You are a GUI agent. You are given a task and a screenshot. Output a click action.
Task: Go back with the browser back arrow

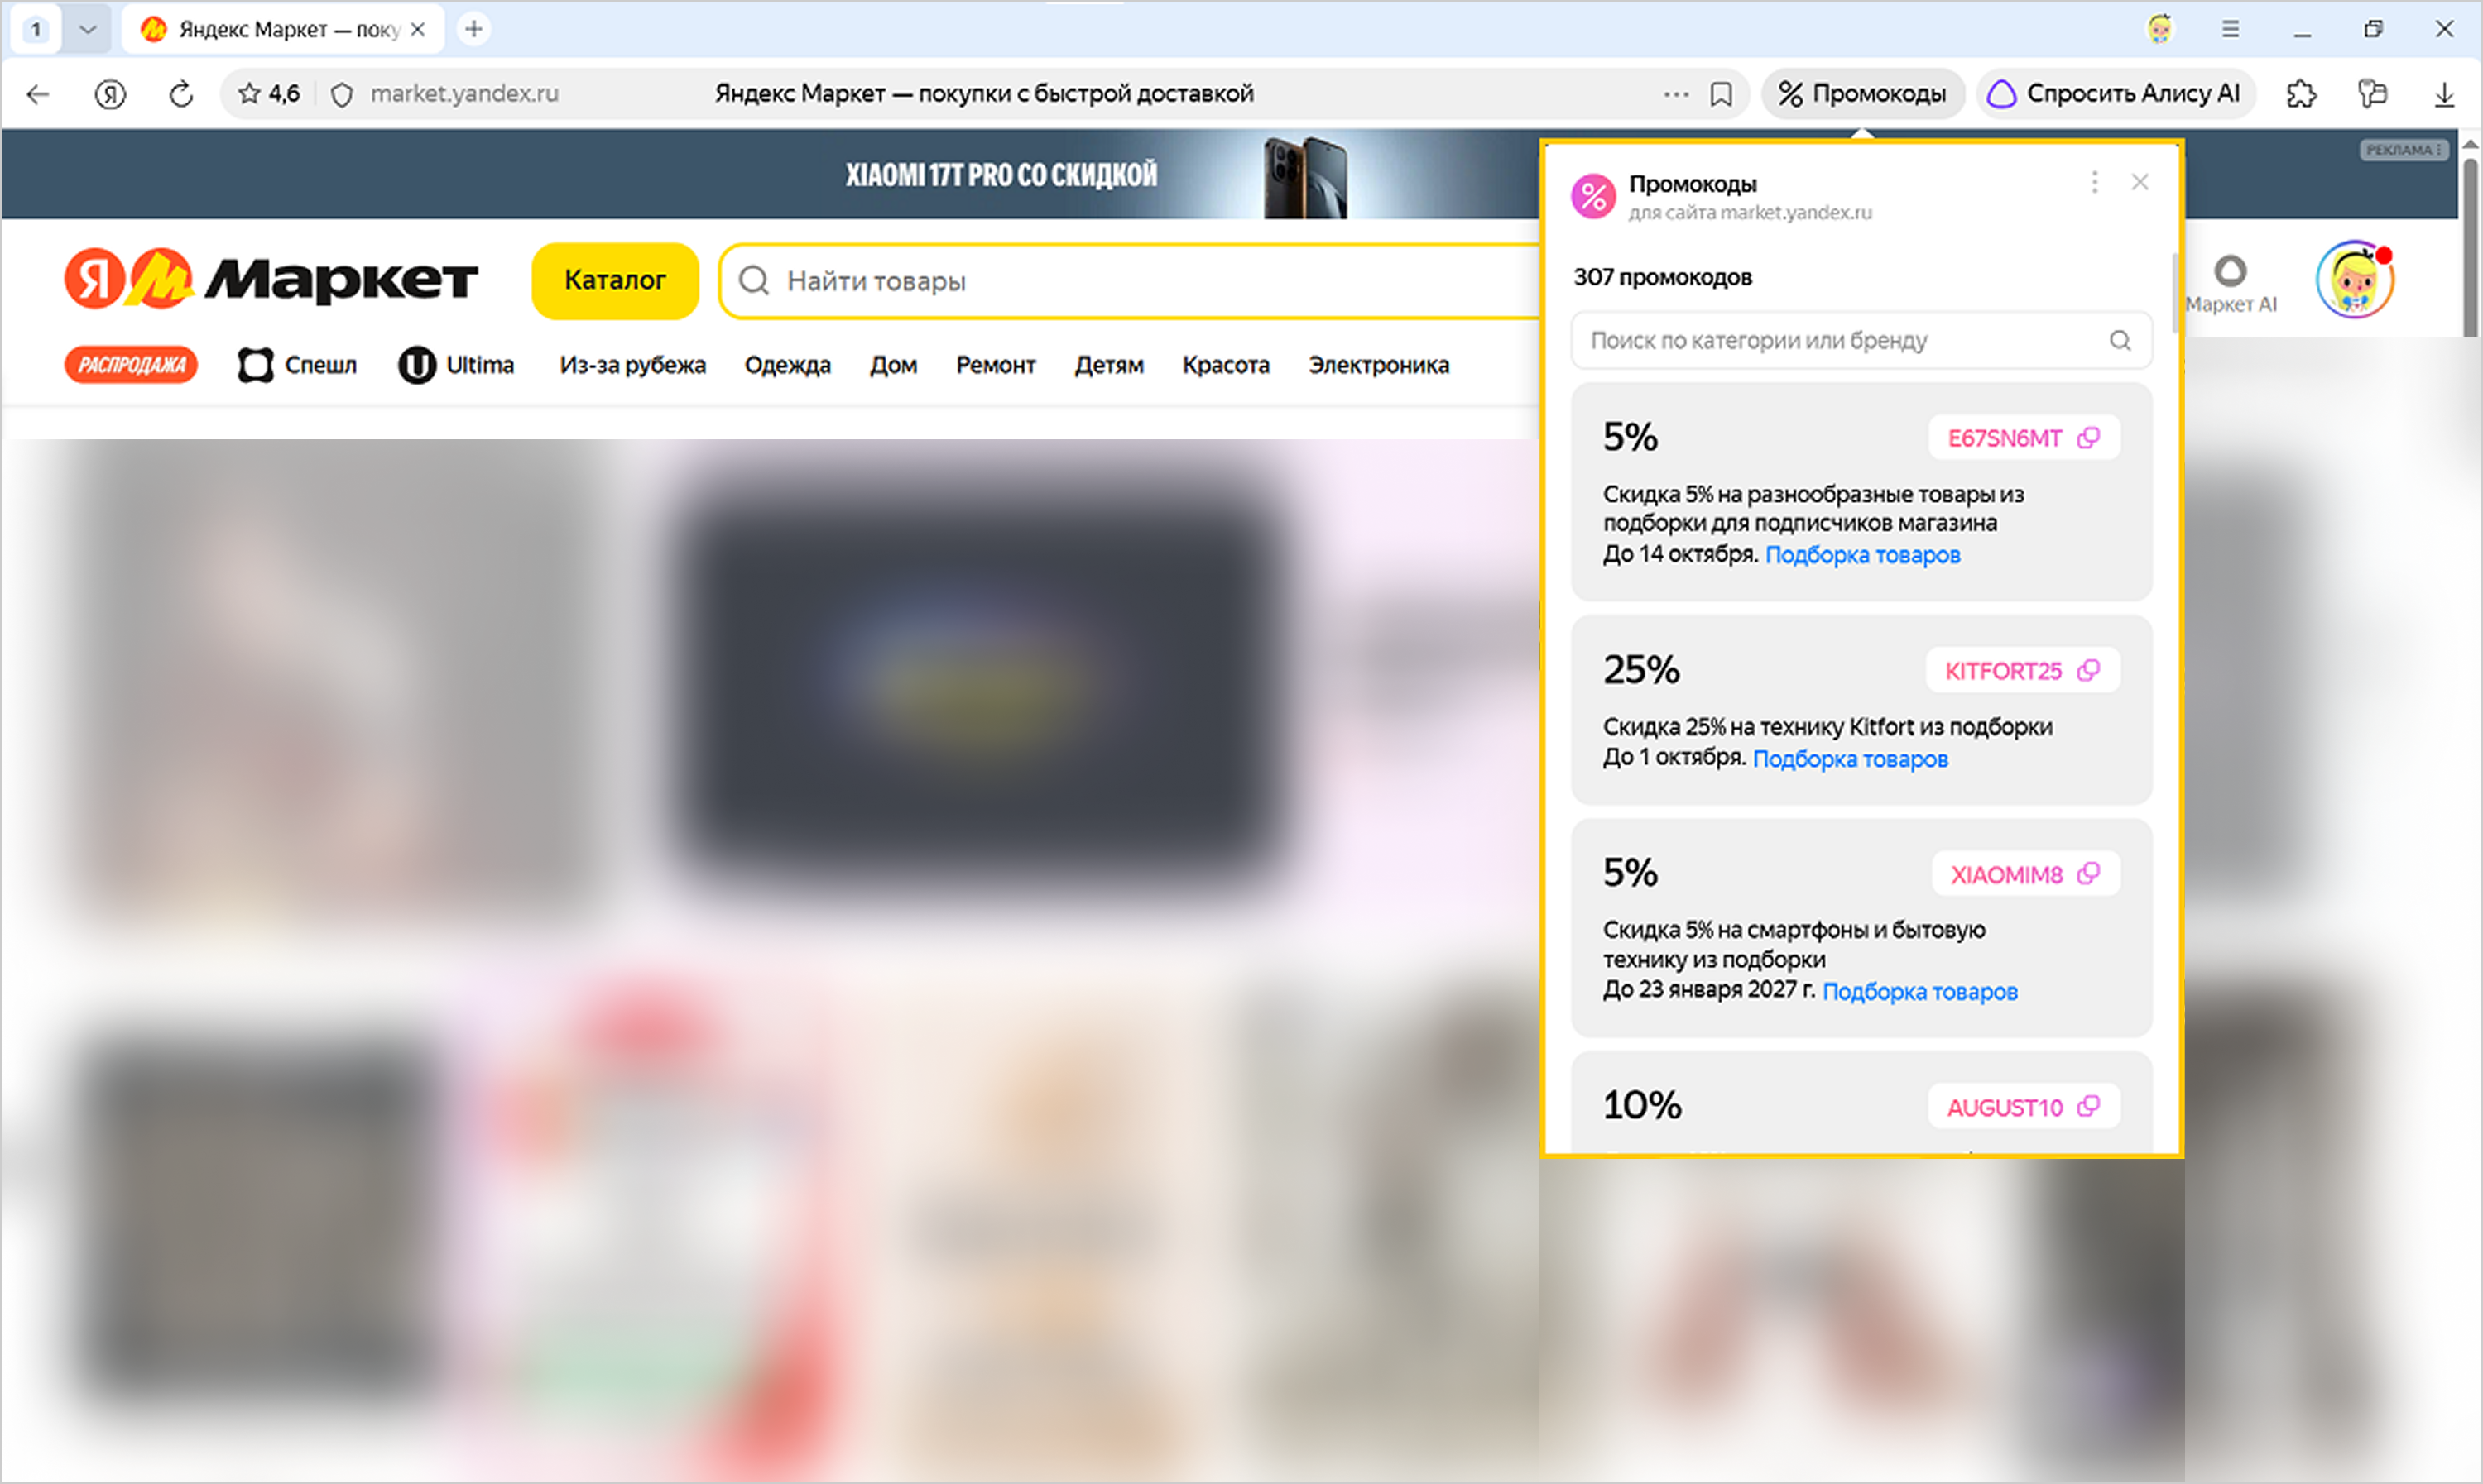coord(38,94)
